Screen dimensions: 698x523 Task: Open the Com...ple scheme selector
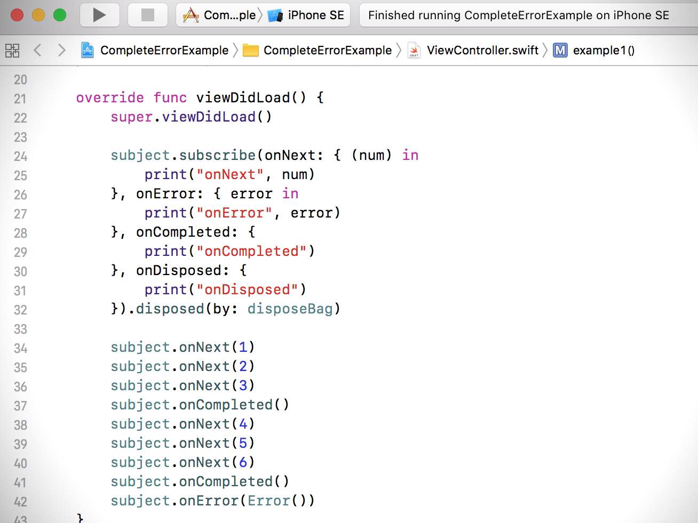tap(220, 15)
